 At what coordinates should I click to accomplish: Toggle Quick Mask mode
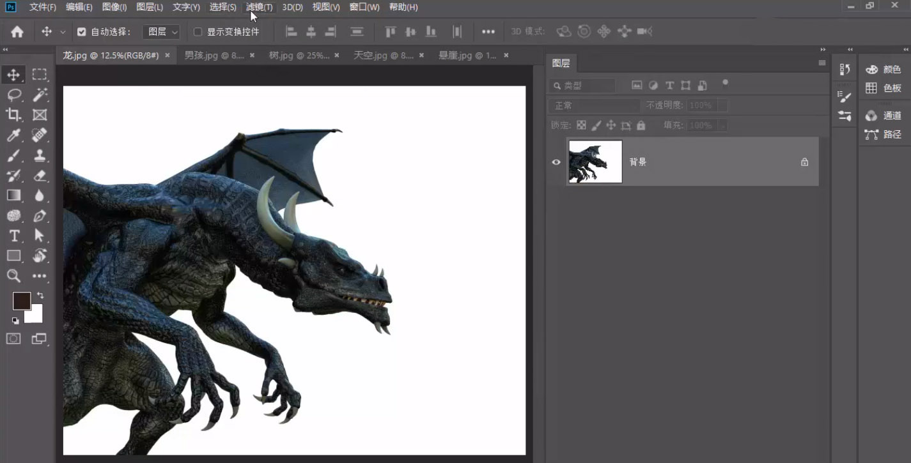point(13,338)
